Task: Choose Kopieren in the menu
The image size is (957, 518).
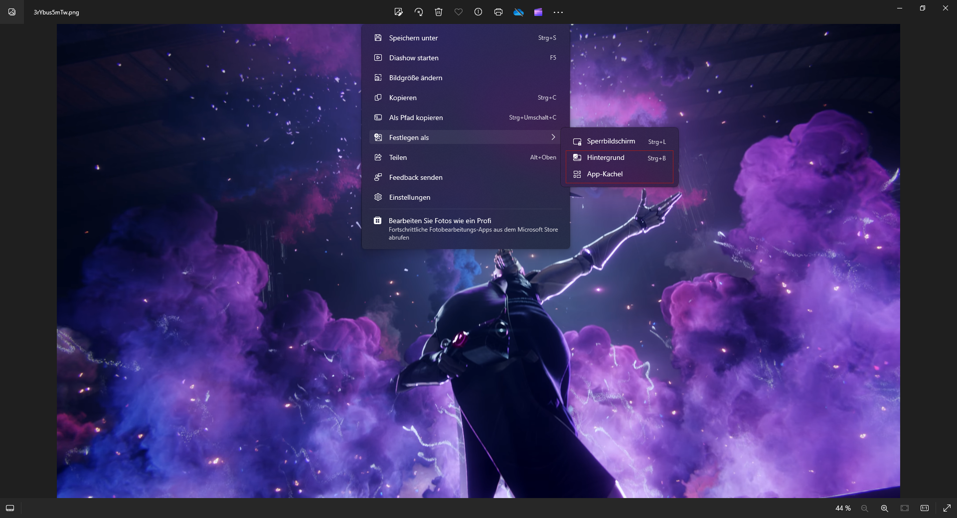Action: click(x=466, y=98)
